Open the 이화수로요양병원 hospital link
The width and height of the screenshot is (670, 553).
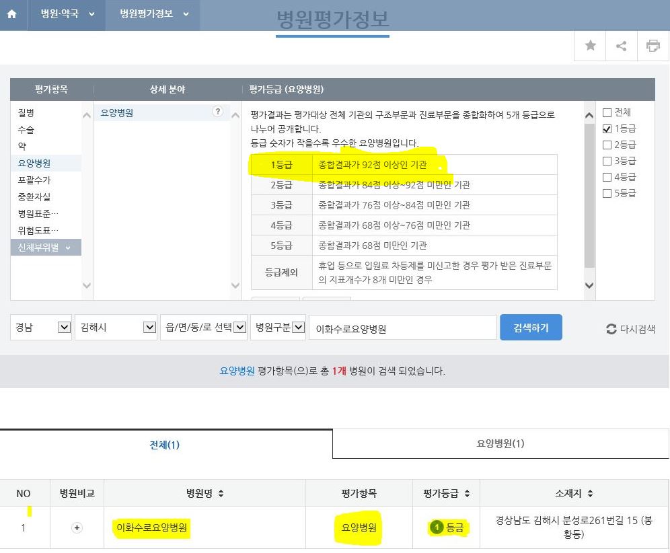[x=151, y=528]
